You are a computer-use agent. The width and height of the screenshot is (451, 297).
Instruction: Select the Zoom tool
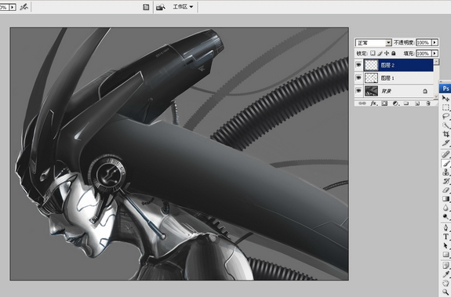pos(446,292)
